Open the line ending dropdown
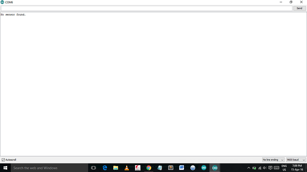The height and width of the screenshot is (172, 307). (x=273, y=160)
